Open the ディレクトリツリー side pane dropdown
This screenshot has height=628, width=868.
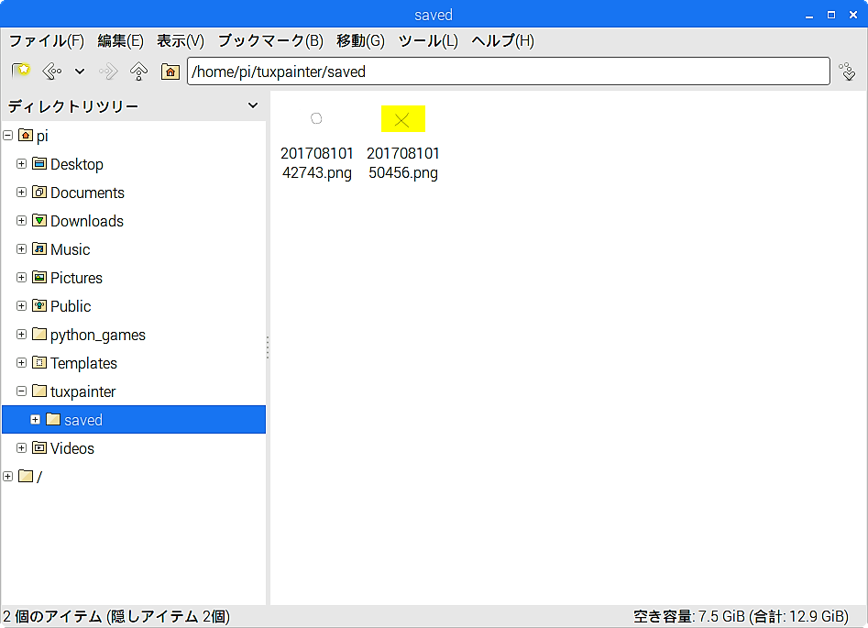(253, 105)
